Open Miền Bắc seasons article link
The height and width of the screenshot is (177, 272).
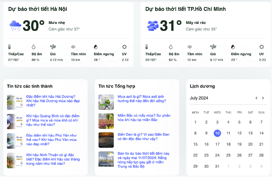click(144, 118)
